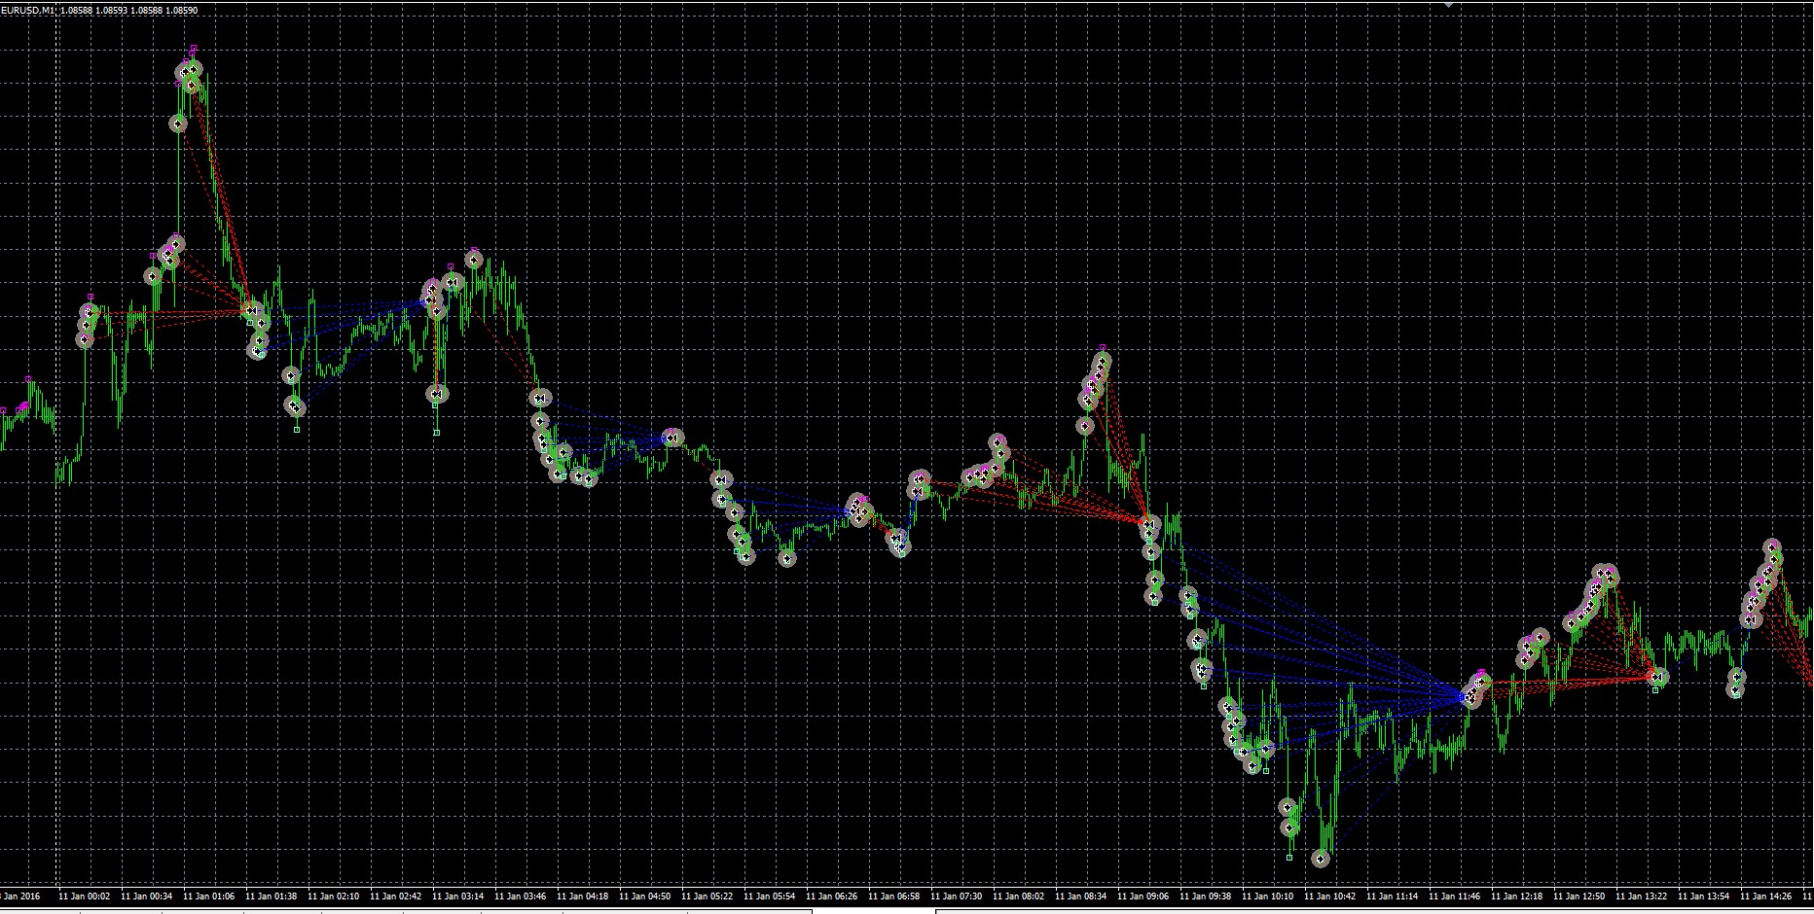Click the '11 Jan 09:06' time axis label

[1143, 896]
